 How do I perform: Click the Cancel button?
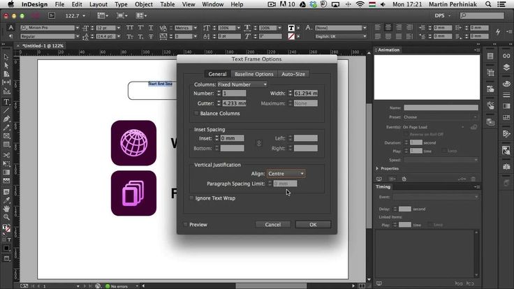273,225
